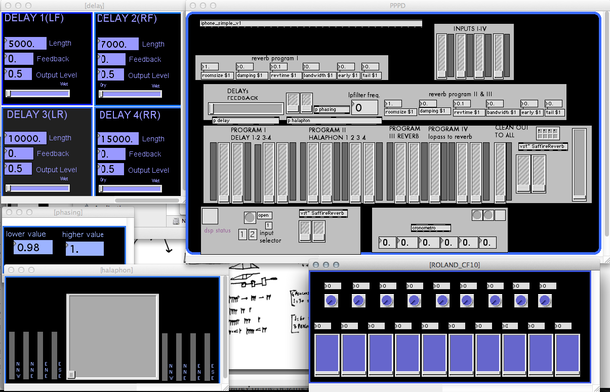
Task: Click the lpfilter freq number box
Action: click(365, 108)
